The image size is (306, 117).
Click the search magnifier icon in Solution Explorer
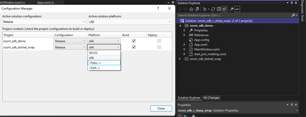293,15
